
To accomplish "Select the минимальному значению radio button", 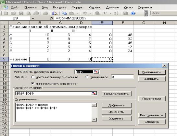I will tap(32, 84).
